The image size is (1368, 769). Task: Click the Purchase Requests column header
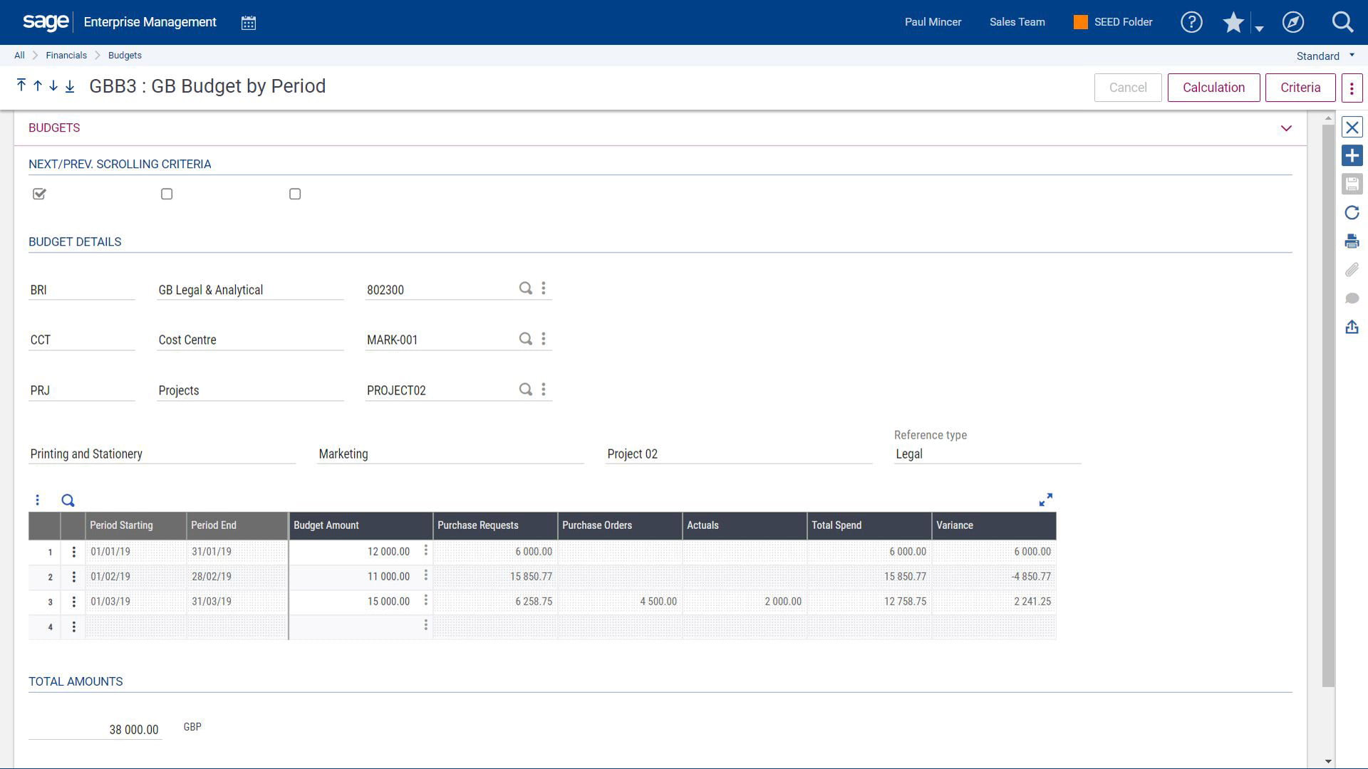click(x=494, y=525)
